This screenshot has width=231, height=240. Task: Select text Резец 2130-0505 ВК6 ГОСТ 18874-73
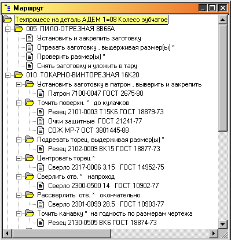point(102,223)
